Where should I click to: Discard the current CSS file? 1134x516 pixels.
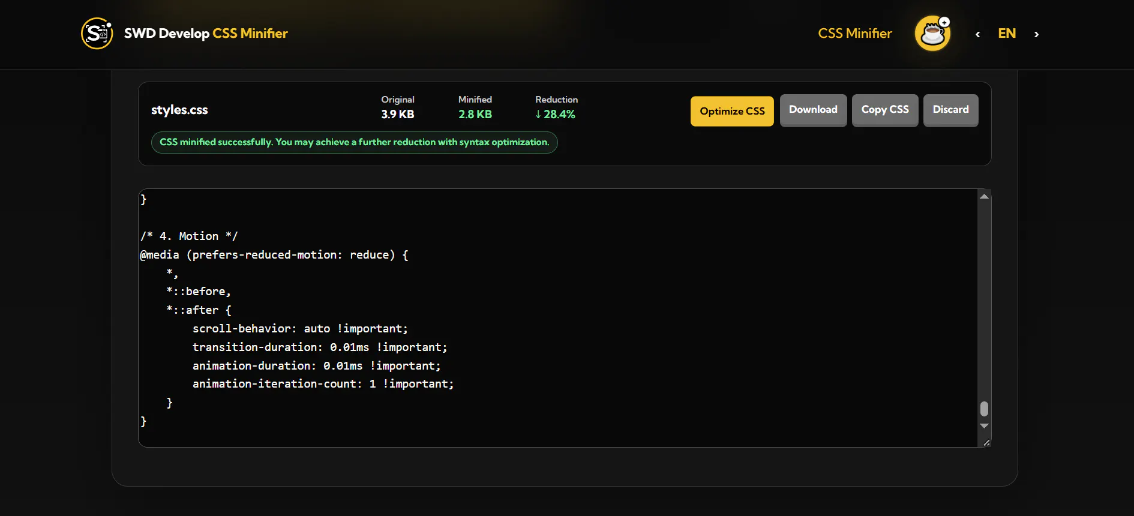(x=950, y=110)
